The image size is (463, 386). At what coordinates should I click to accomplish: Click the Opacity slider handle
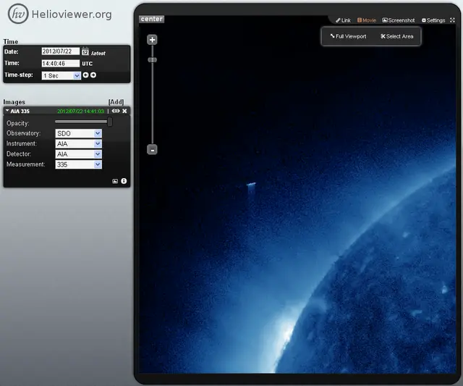coord(110,122)
